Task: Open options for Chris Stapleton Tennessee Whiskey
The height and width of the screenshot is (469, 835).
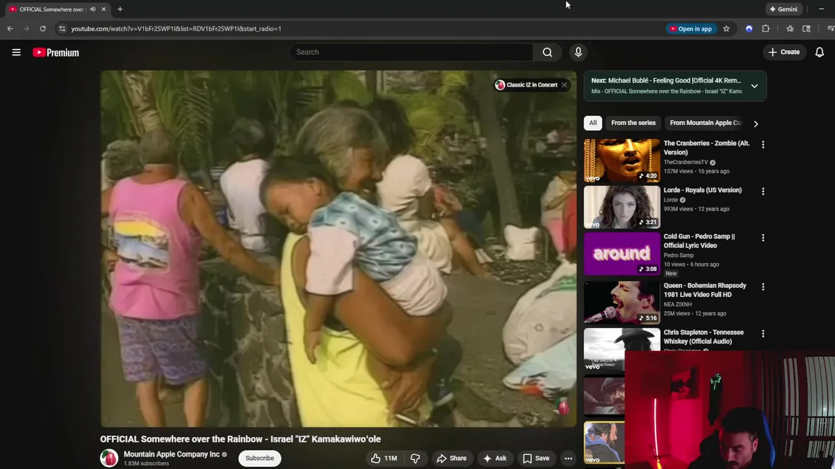Action: click(x=763, y=334)
